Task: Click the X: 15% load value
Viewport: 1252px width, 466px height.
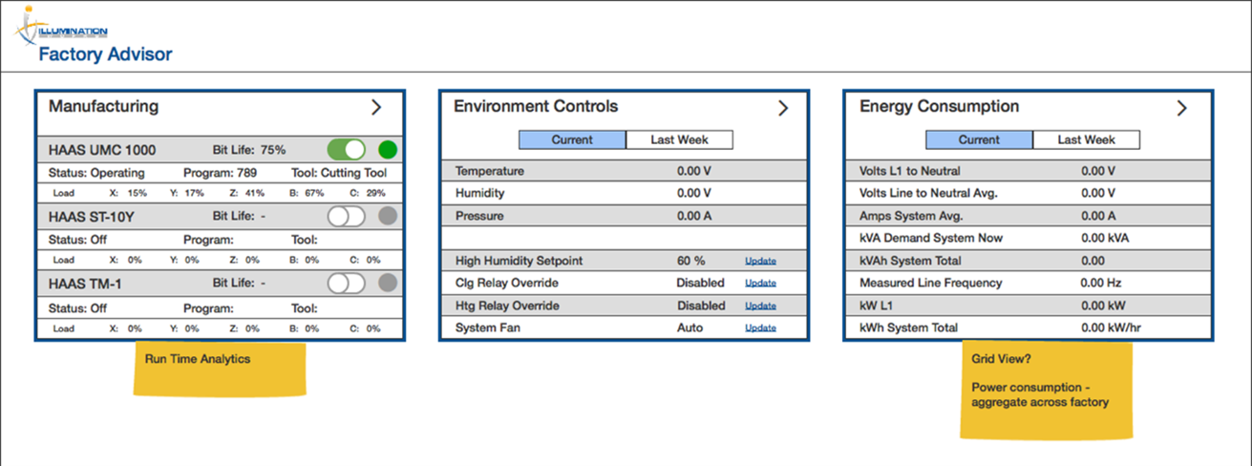Action: [128, 193]
